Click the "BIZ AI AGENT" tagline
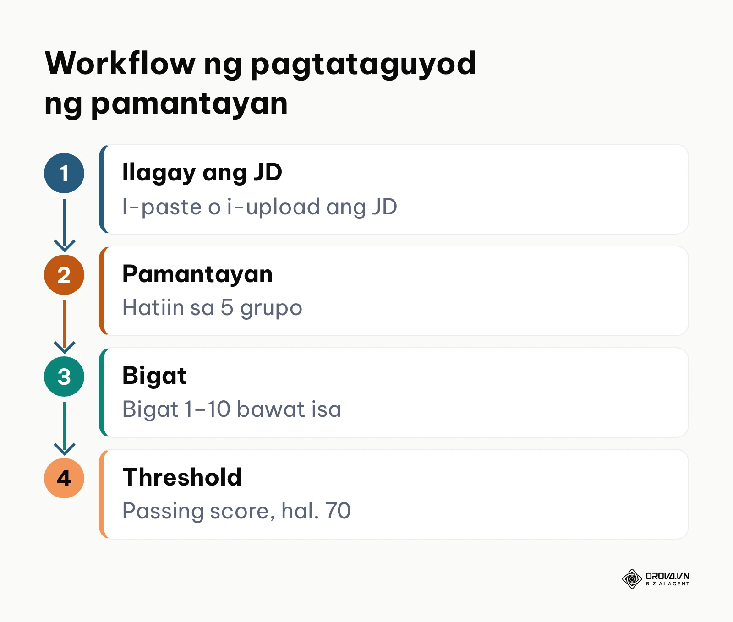 667,584
